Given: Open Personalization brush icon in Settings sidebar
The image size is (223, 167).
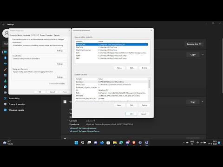Looking at the screenshot, I should coord(5,70).
